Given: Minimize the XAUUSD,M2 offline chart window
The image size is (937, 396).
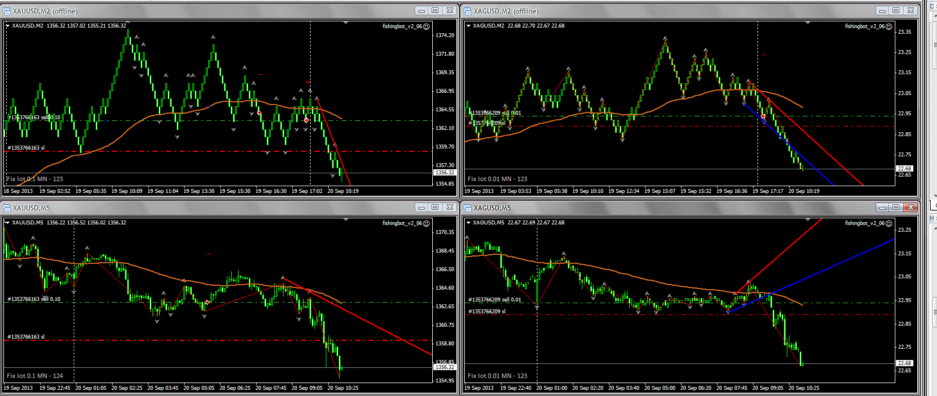Looking at the screenshot, I should (422, 10).
